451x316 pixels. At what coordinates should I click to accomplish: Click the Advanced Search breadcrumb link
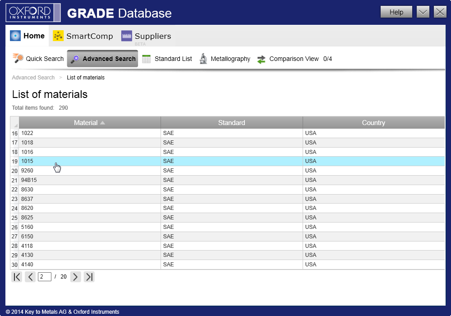[33, 77]
